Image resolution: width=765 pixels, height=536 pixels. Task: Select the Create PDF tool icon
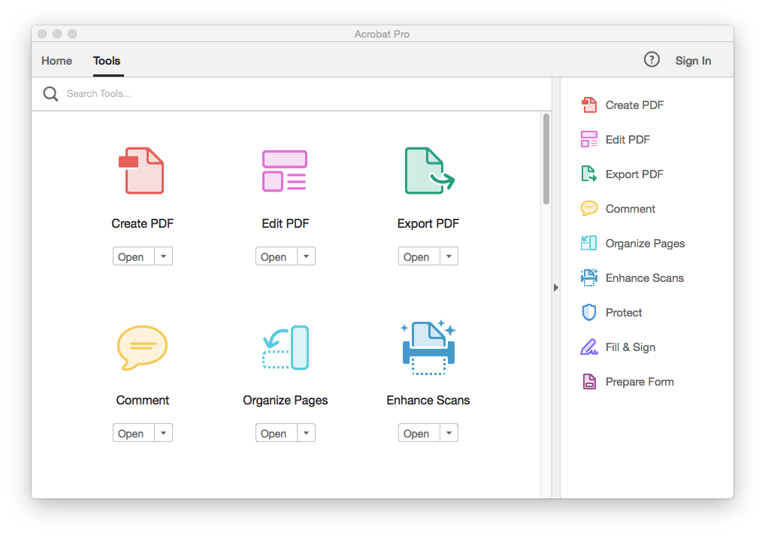pyautogui.click(x=142, y=171)
